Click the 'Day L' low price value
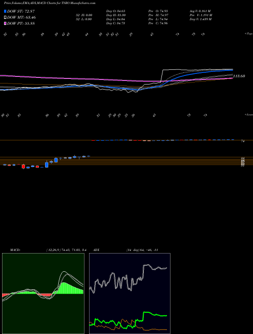This screenshot has height=334, width=253. click(x=115, y=19)
